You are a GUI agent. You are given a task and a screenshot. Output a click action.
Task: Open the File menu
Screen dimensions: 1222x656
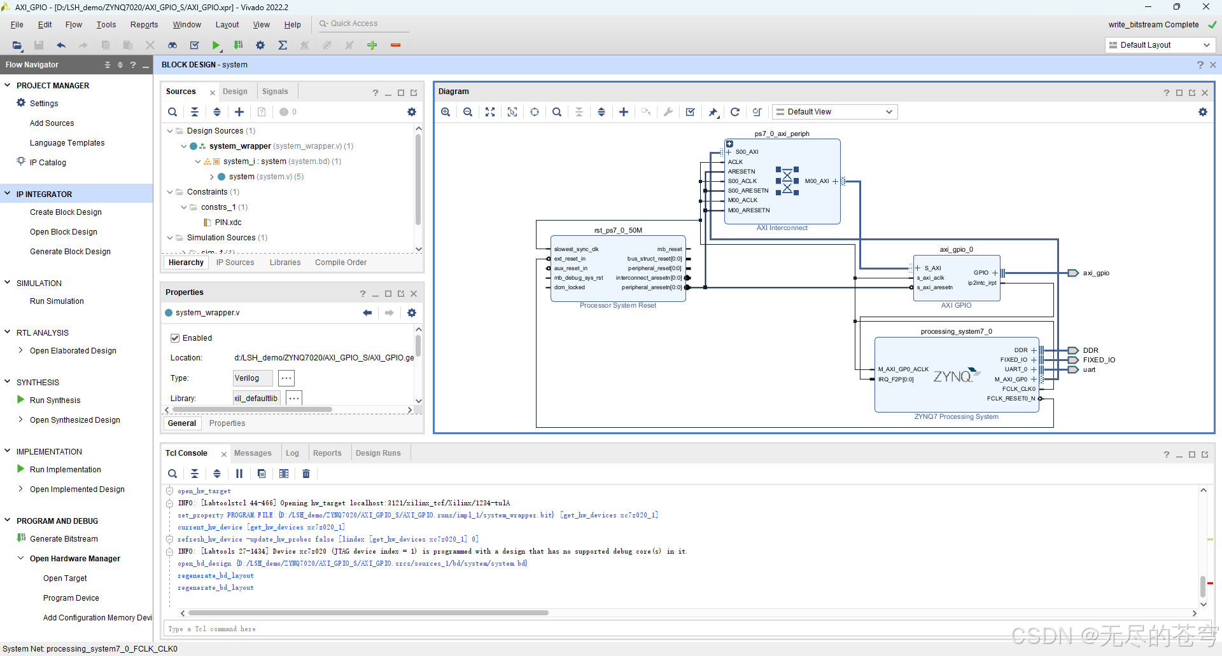pyautogui.click(x=17, y=25)
